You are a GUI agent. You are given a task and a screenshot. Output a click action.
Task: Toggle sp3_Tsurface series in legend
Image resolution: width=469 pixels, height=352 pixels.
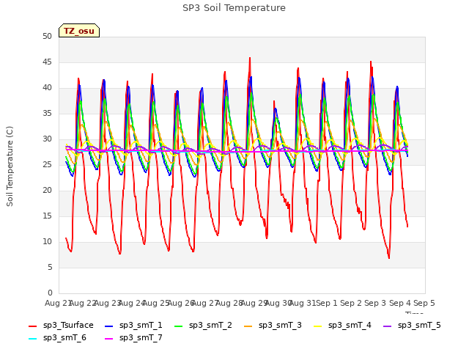[61, 325]
